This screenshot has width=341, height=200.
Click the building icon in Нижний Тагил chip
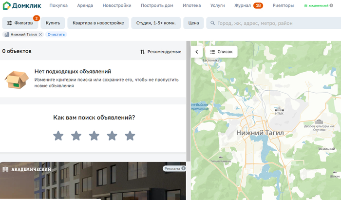(7, 35)
